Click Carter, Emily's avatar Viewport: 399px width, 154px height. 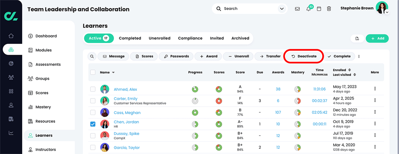(105, 101)
